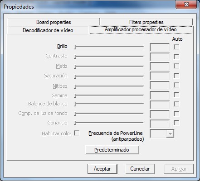This screenshot has height=181, width=200.
Task: Open the Frecuencia de PowerLine dropdown
Action: (x=162, y=133)
